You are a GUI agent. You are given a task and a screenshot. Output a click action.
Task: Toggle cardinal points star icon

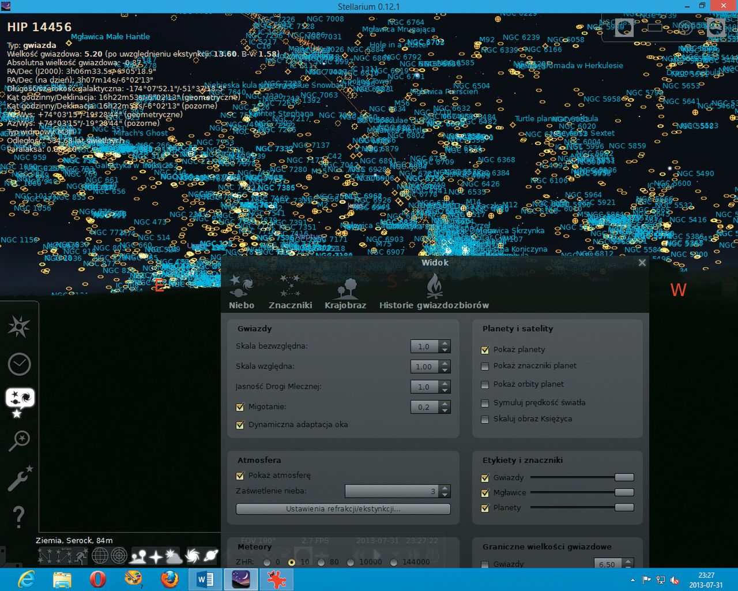tap(156, 556)
